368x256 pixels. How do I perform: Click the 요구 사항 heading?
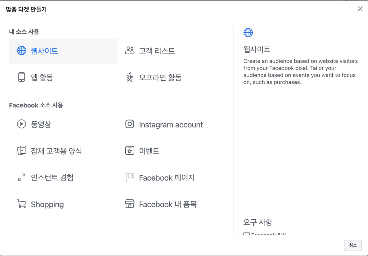(258, 222)
